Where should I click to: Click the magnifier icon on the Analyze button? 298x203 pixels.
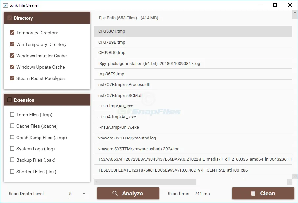click(x=115, y=193)
